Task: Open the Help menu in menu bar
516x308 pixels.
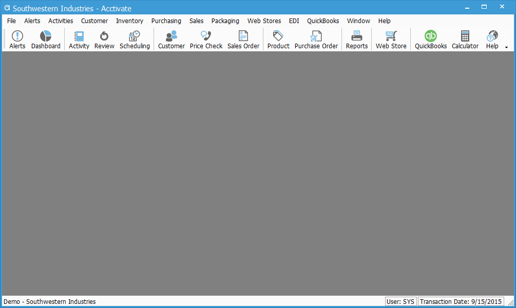Action: click(x=384, y=21)
